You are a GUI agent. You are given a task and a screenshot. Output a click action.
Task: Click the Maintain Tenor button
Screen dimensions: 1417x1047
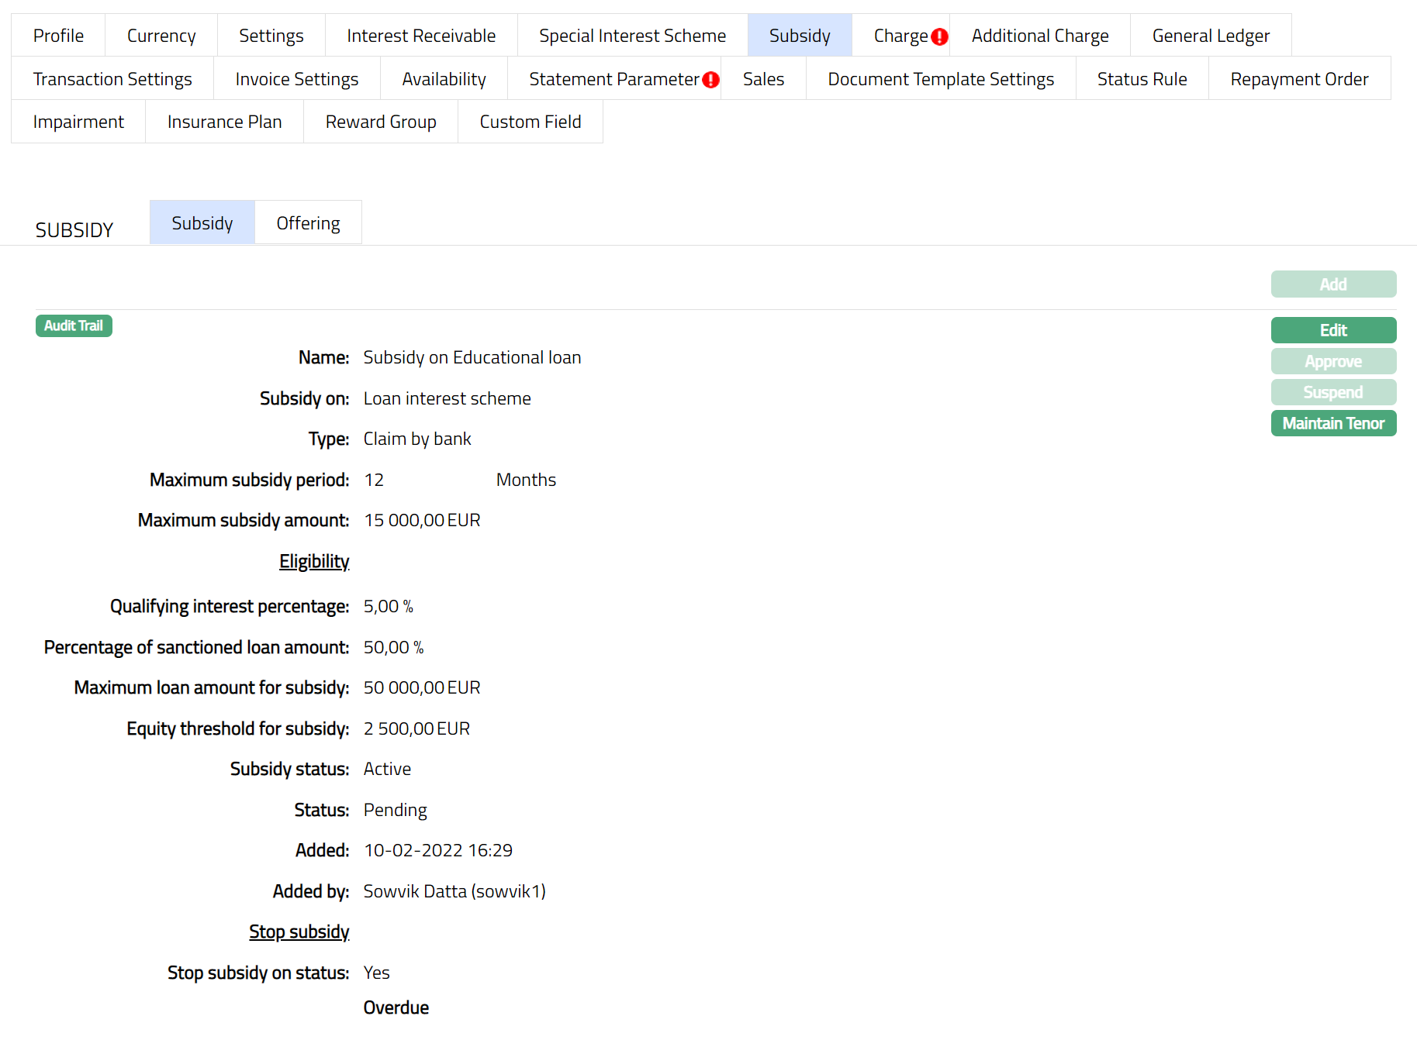(1332, 423)
